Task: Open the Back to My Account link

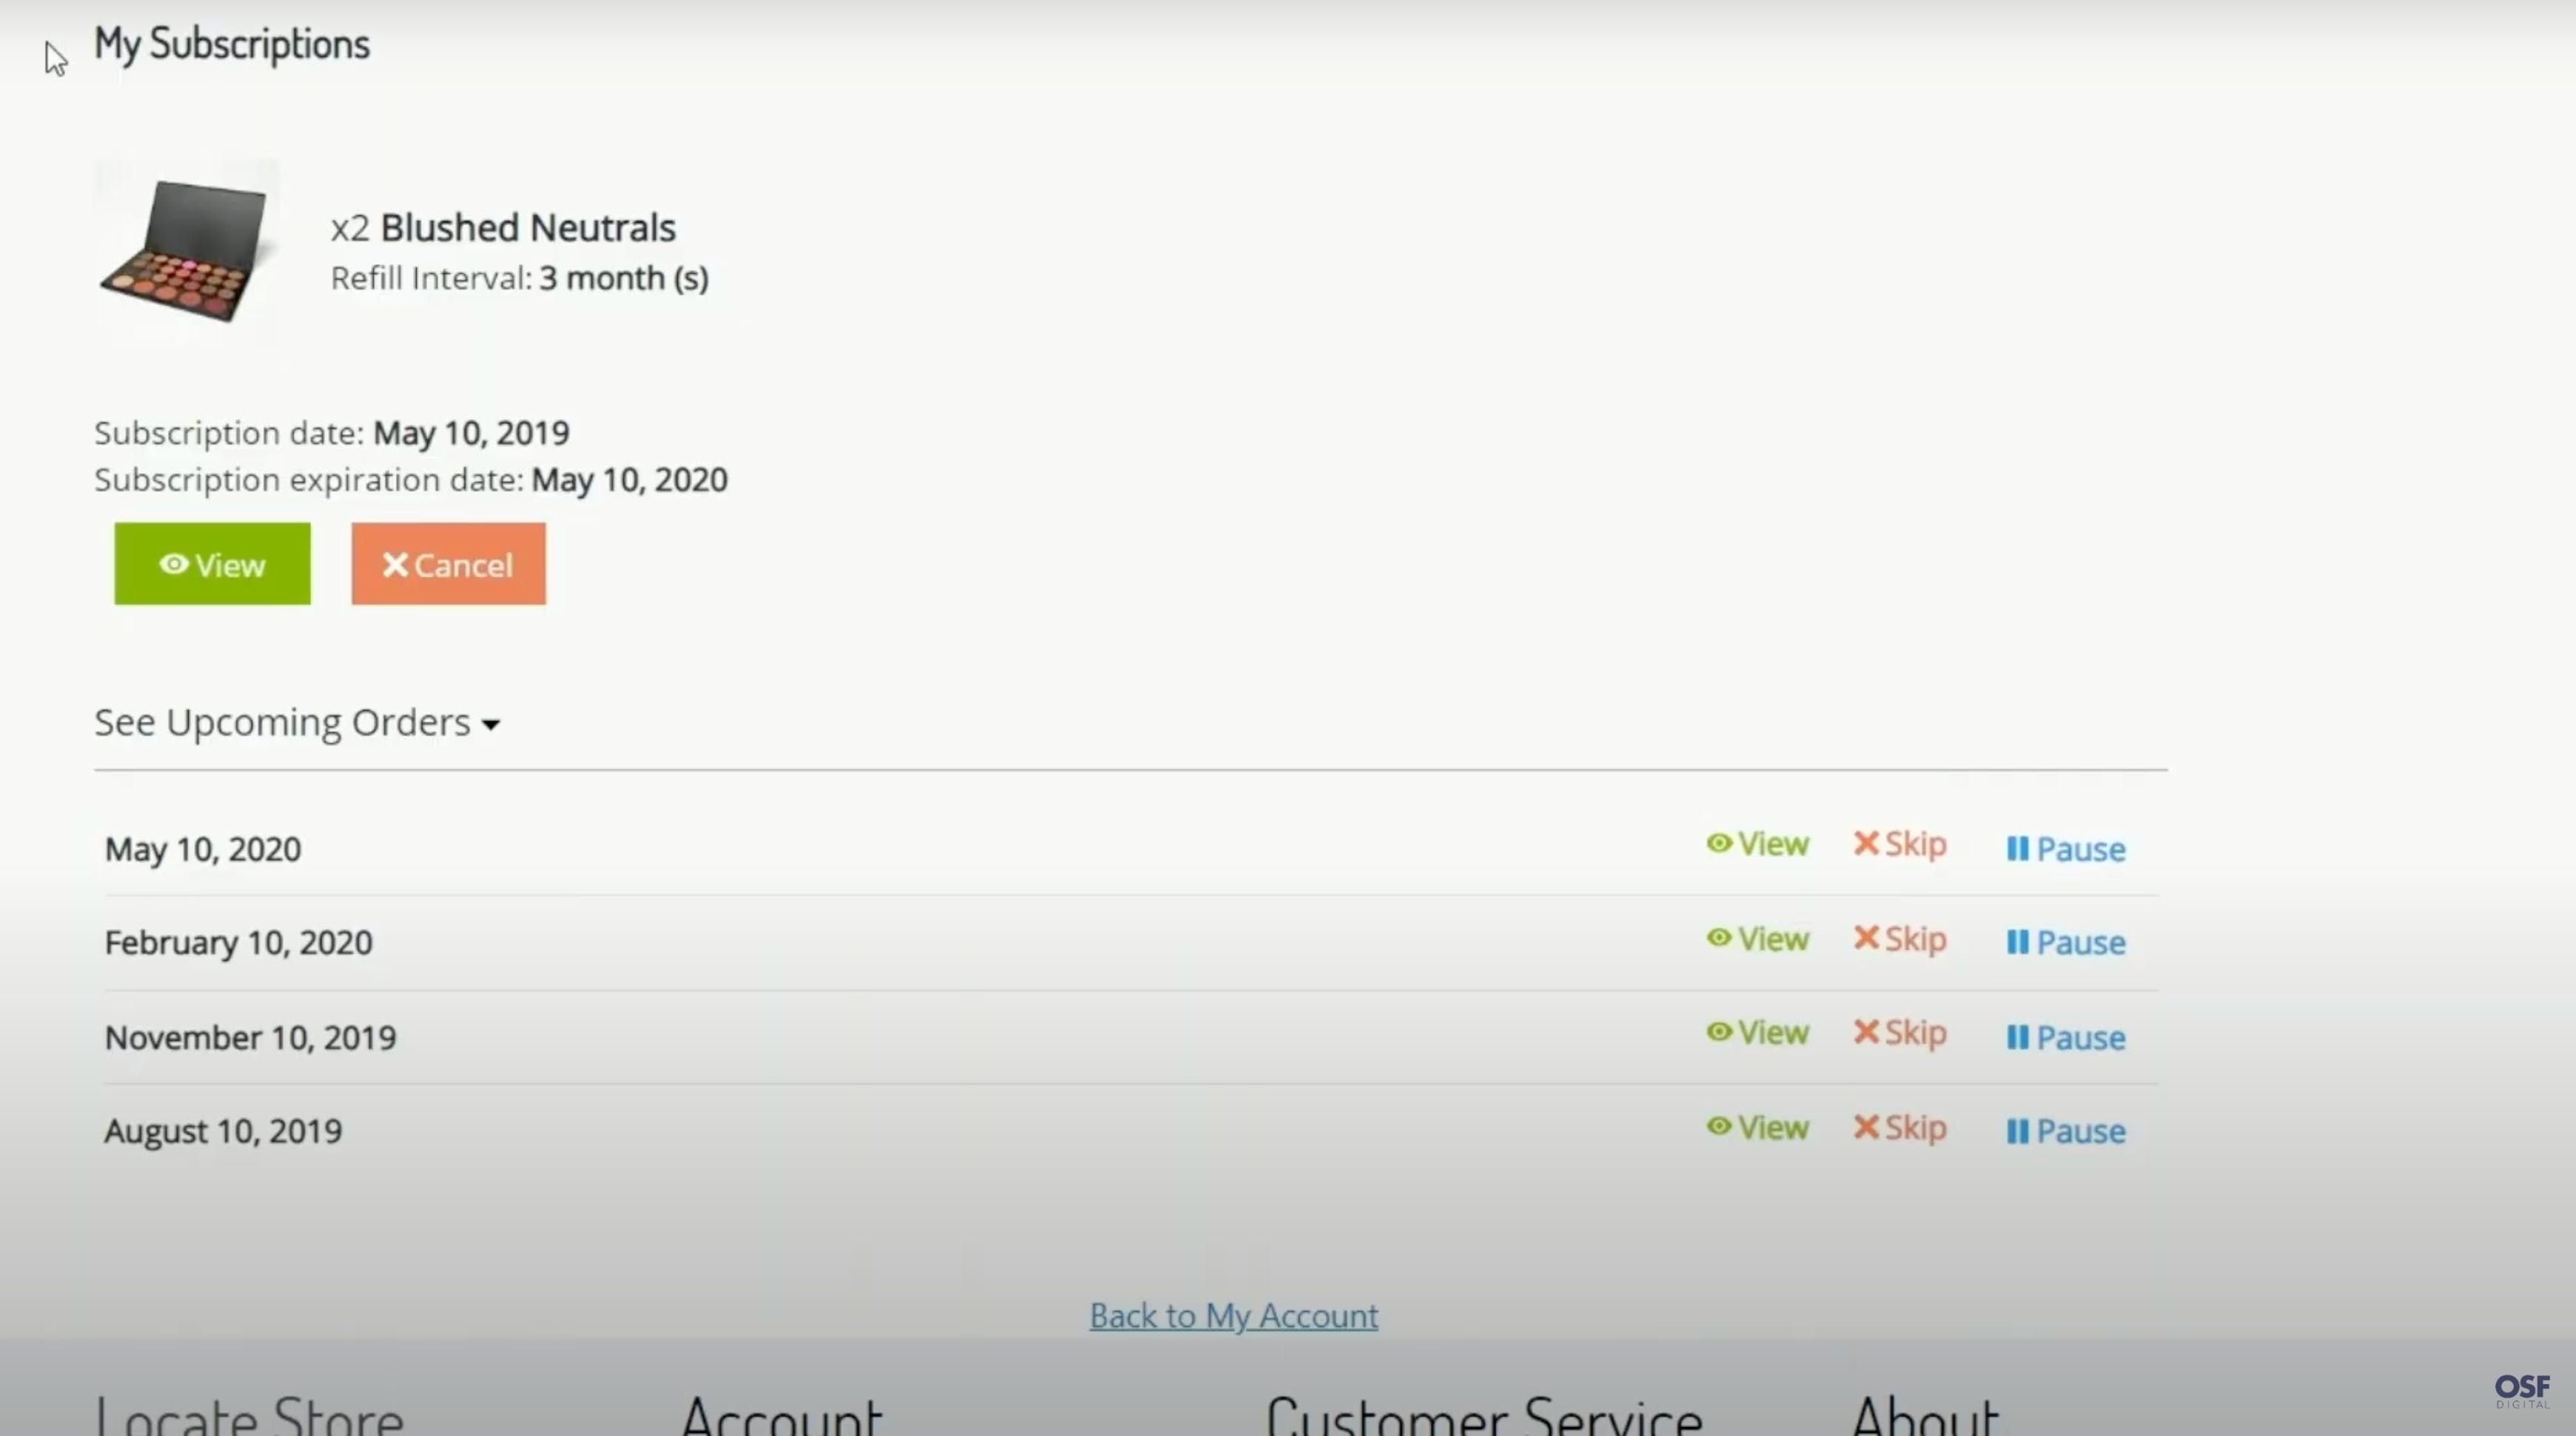Action: pyautogui.click(x=1233, y=1316)
